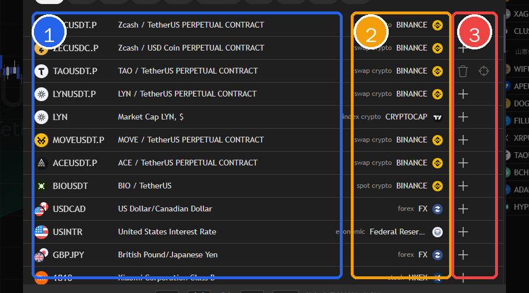Screen dimensions: 529x293
Task: Click Binance logo in MOVEUSDT.P row
Action: tap(438, 140)
